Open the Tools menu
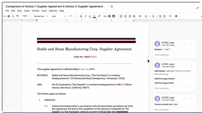Image resolution: width=202 pixels, height=113 pixels. click(x=44, y=11)
